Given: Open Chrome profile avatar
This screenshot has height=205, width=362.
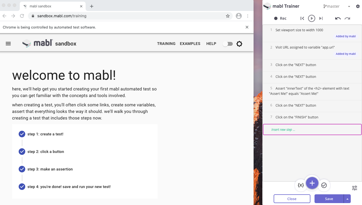Looking at the screenshot, I should coord(239,16).
